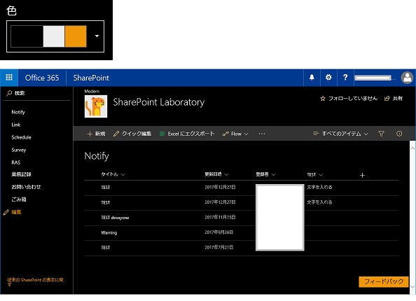Screen dimensions: 416x301
Task: Open Schedule in the left navigation
Action: [21, 137]
